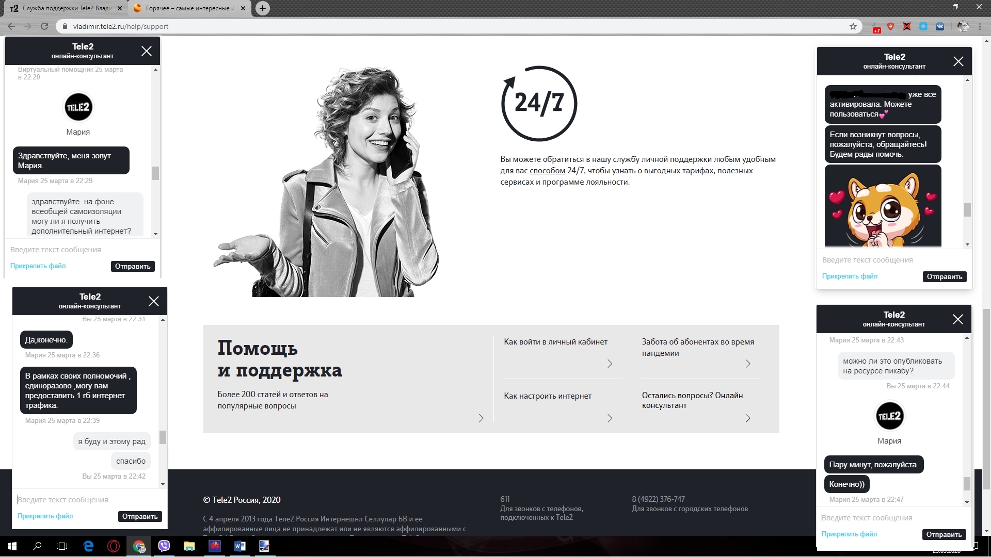Open the red shield extension icon
Viewport: 991px width, 557px height.
pyautogui.click(x=890, y=26)
